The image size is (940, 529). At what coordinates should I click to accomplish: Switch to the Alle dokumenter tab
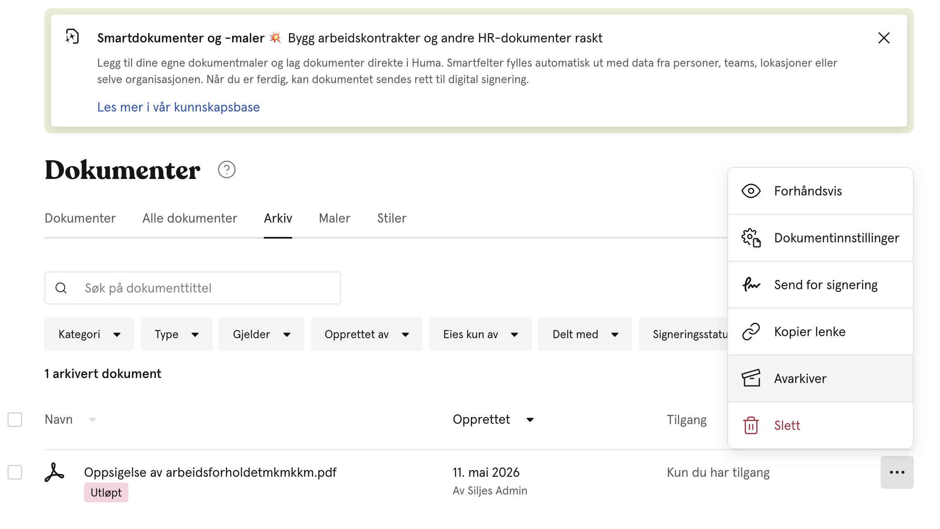pos(190,218)
